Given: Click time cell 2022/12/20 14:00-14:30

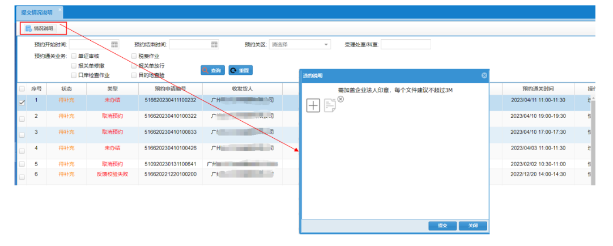Looking at the screenshot, I should click(538, 175).
